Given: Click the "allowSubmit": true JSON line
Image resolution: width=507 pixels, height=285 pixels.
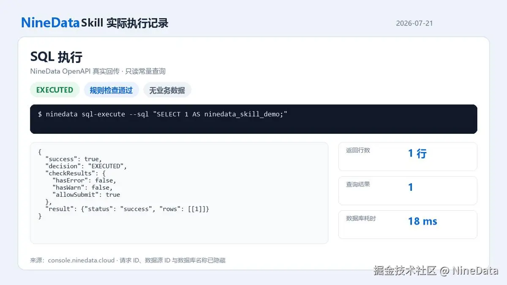Looking at the screenshot, I should point(86,195).
